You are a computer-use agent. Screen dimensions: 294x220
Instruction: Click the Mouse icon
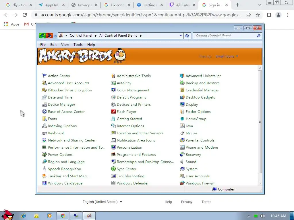(x=182, y=133)
